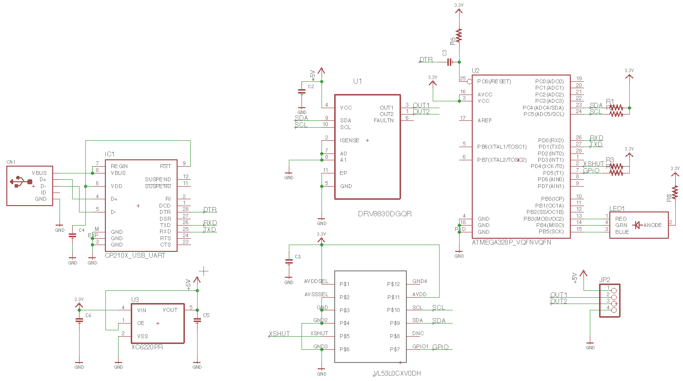This screenshot has height=381, width=683.
Task: Select pin 1 circle of header JP2
Action: click(x=614, y=291)
